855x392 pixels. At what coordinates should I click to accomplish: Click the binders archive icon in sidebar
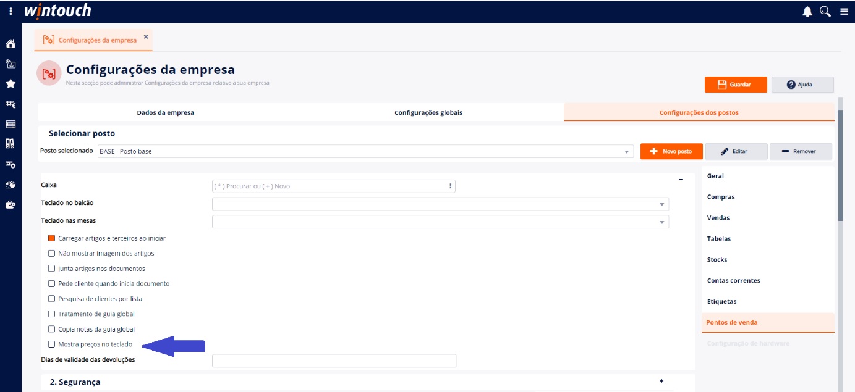click(11, 144)
